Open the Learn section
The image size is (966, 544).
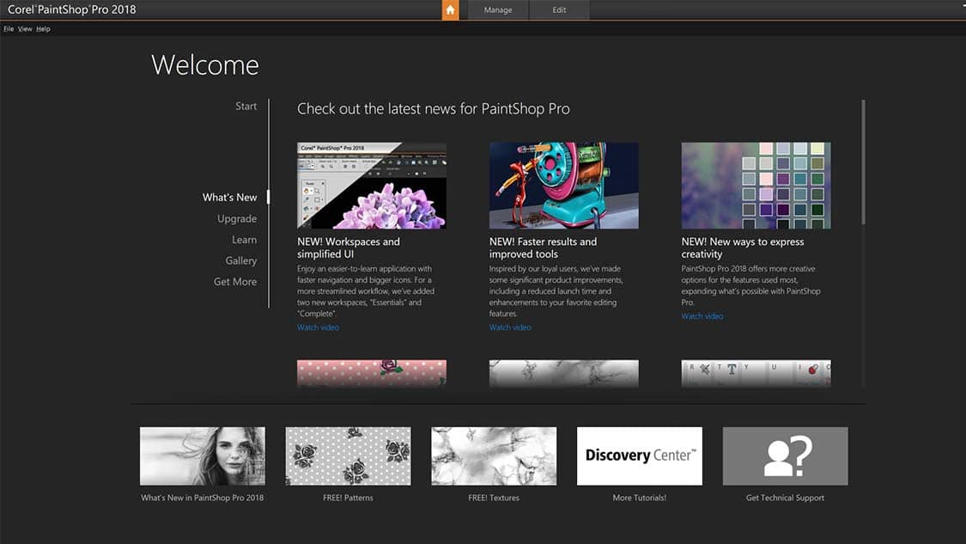coord(245,240)
